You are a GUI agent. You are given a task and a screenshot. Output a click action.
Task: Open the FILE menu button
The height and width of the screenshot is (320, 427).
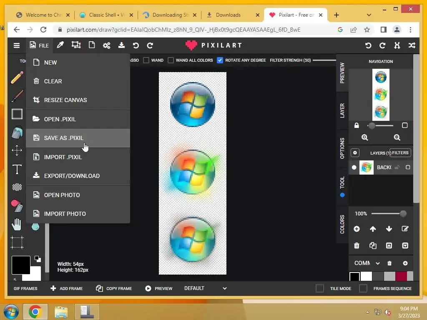39,45
